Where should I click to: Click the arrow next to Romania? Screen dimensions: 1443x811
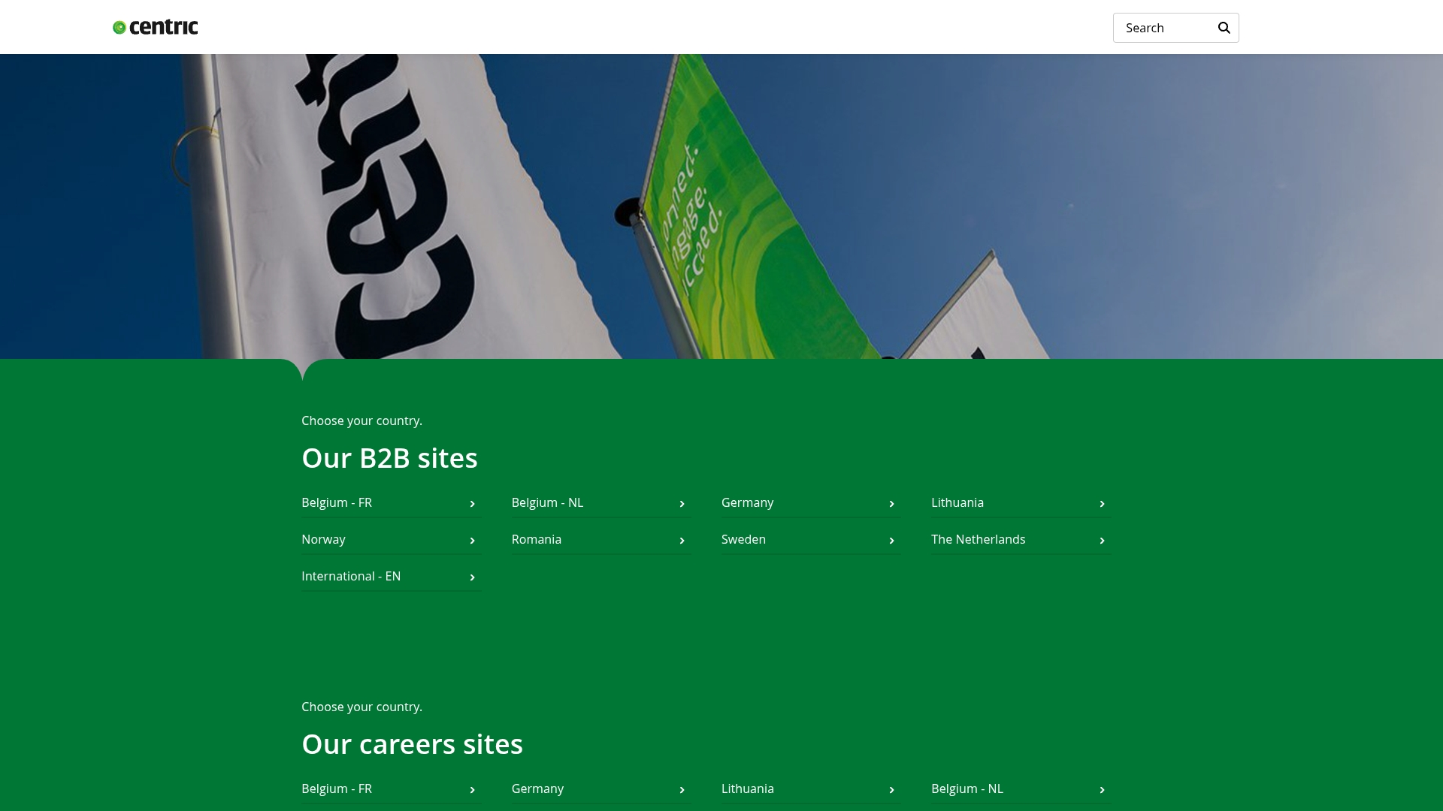[682, 541]
